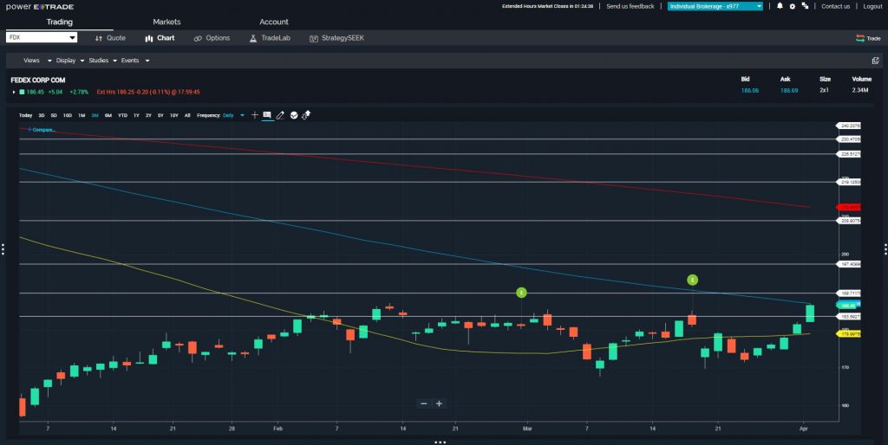Screen dimensions: 888x445
Task: Click the ask price 186.69
Action: (x=789, y=90)
